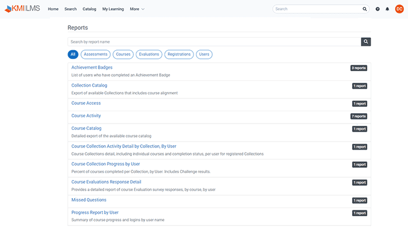Click 1 report badge for Course Collection Progress by User
Screen dimensions: 408x229
click(360, 164)
